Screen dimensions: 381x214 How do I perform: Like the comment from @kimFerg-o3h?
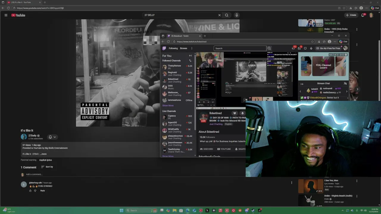[x=30, y=191]
